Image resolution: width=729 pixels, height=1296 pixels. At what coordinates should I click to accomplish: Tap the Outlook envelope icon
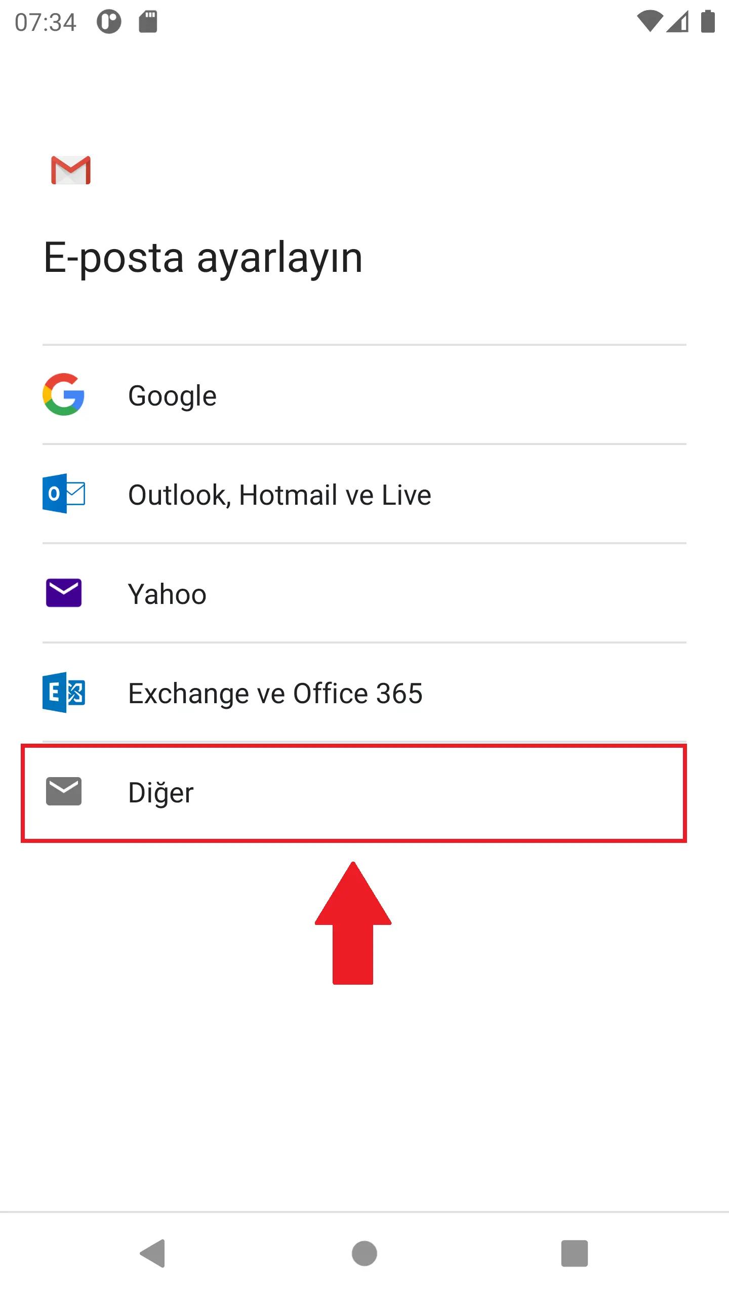click(64, 494)
